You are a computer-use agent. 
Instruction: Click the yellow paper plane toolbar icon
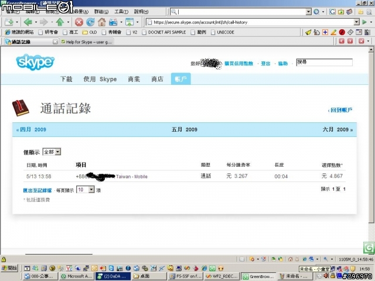pyautogui.click(x=308, y=32)
